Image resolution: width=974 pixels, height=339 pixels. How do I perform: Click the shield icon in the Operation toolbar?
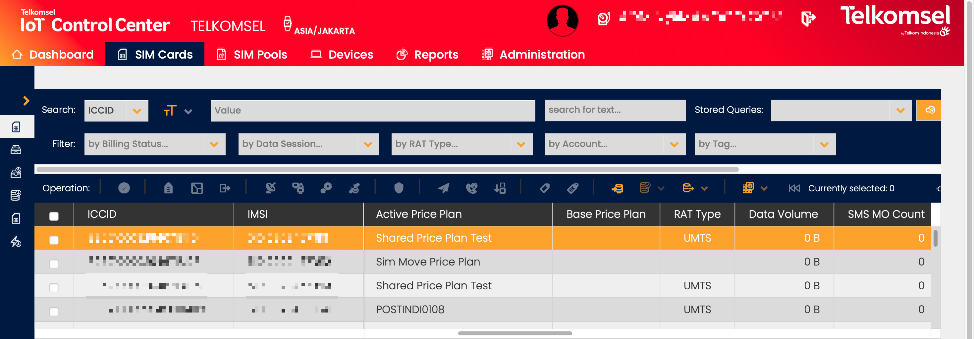point(399,188)
